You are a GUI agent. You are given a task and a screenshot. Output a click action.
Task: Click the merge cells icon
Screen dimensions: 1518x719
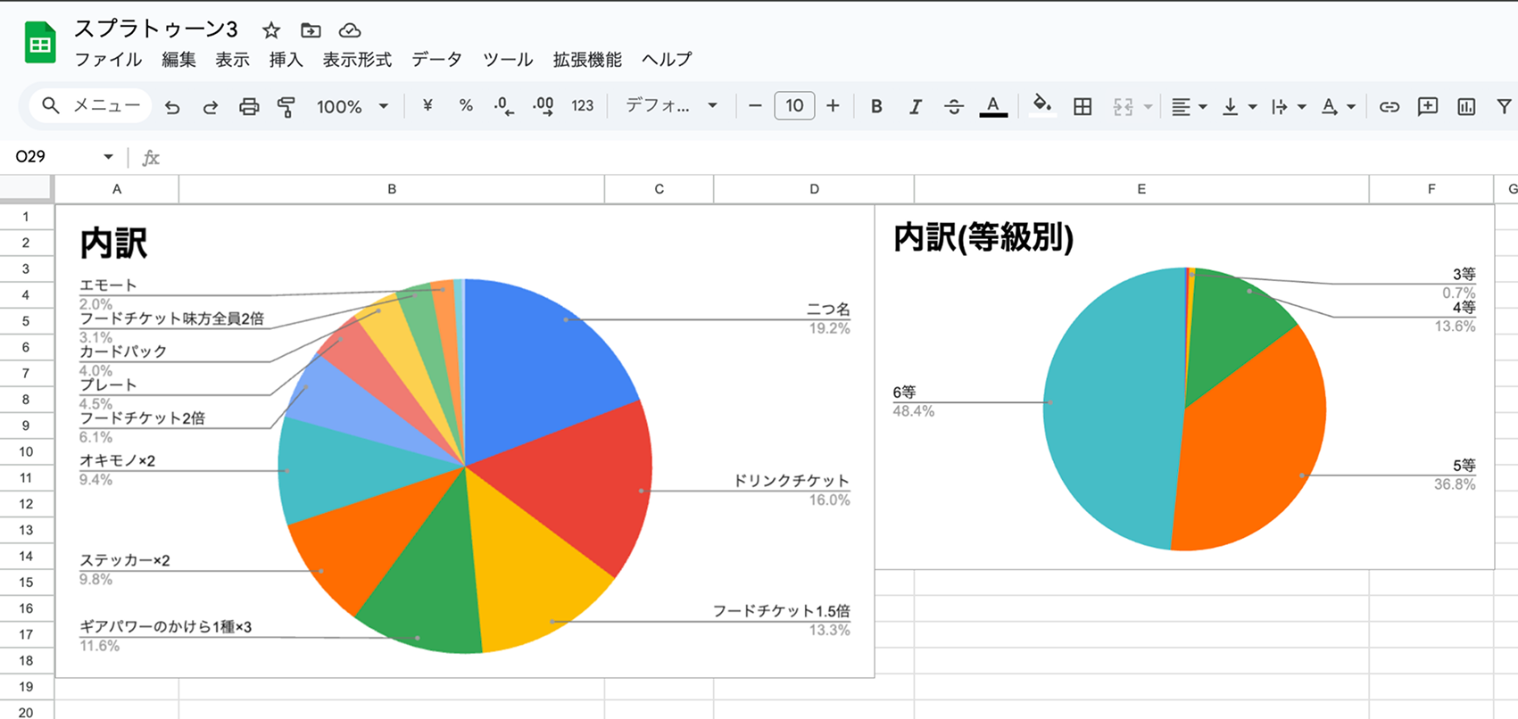1123,107
